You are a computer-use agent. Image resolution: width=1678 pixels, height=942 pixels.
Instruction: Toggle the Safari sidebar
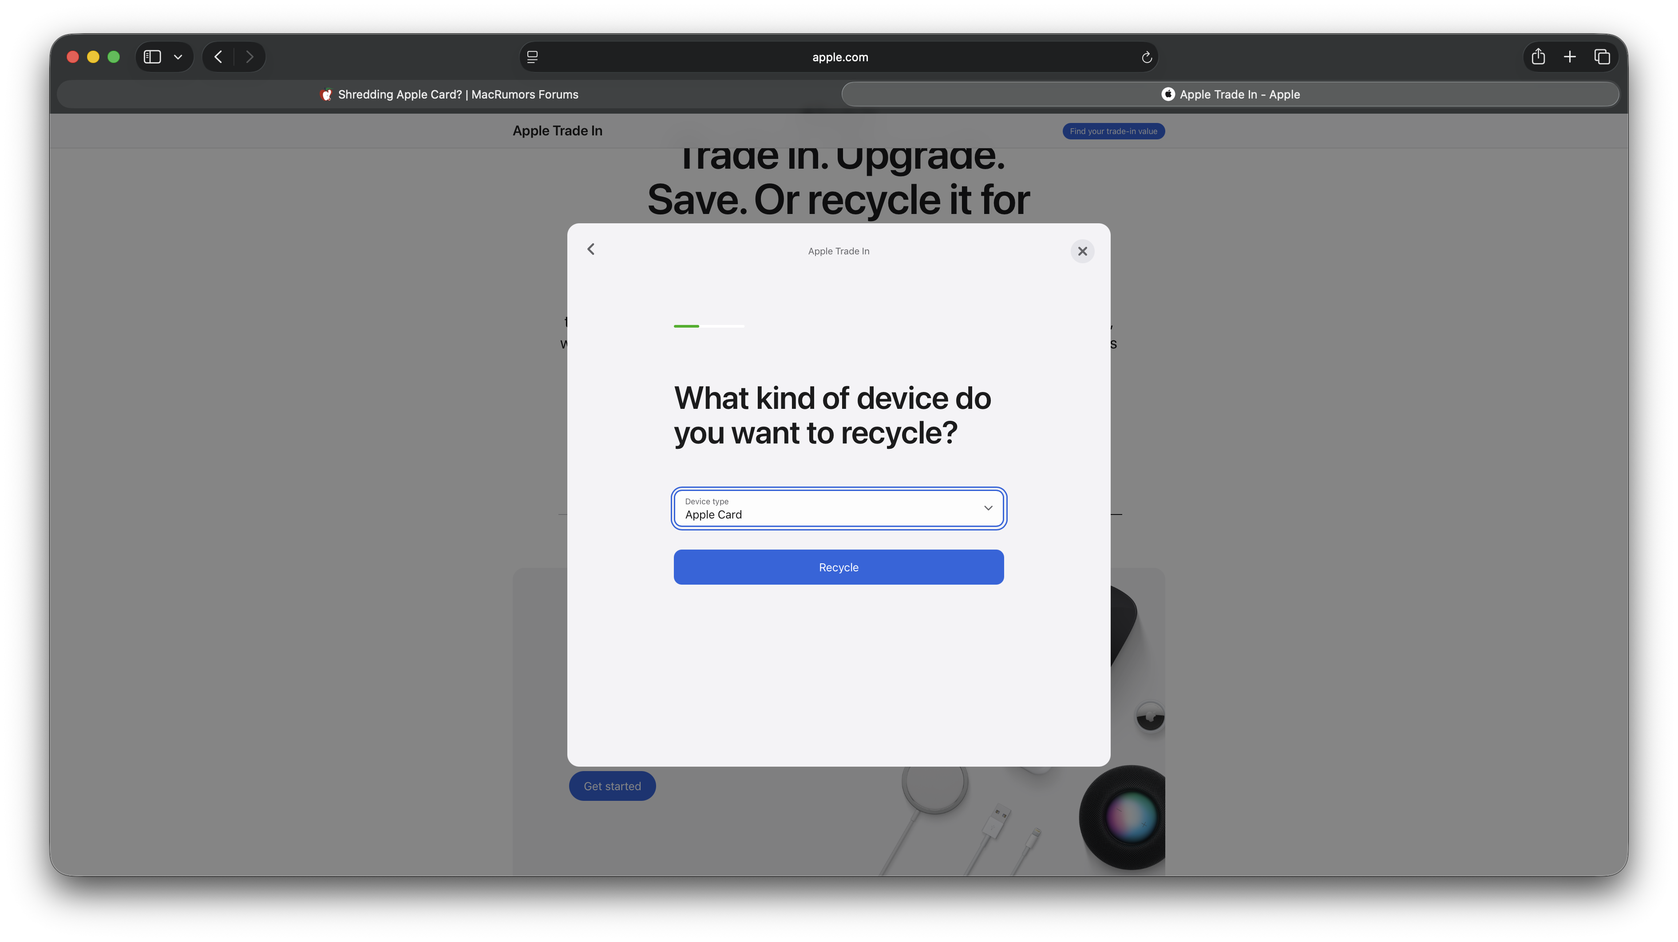152,57
